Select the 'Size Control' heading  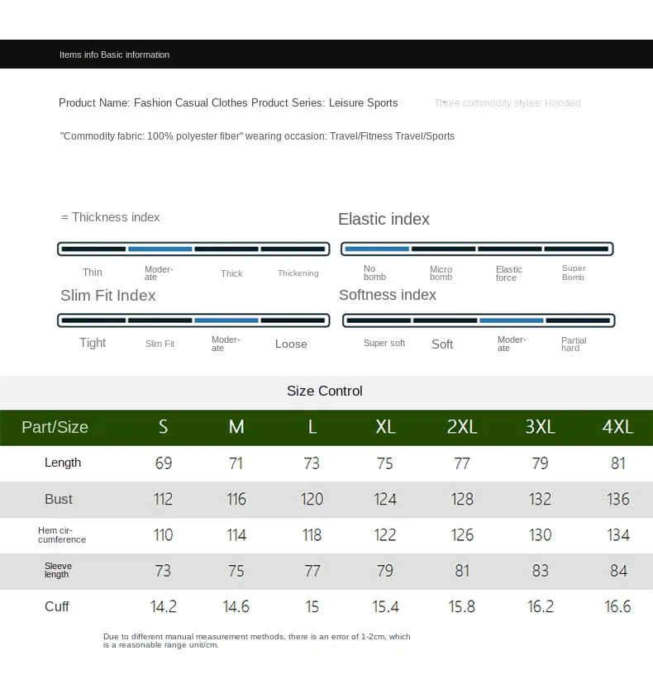point(325,391)
